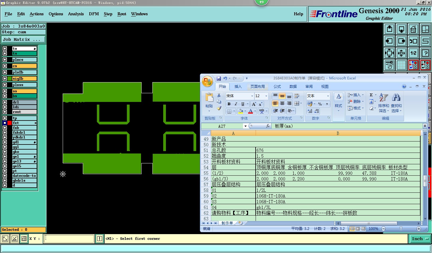Toggle the checkbox for layer 'drl'
Screen dimensions: 432x253
pos(5,102)
